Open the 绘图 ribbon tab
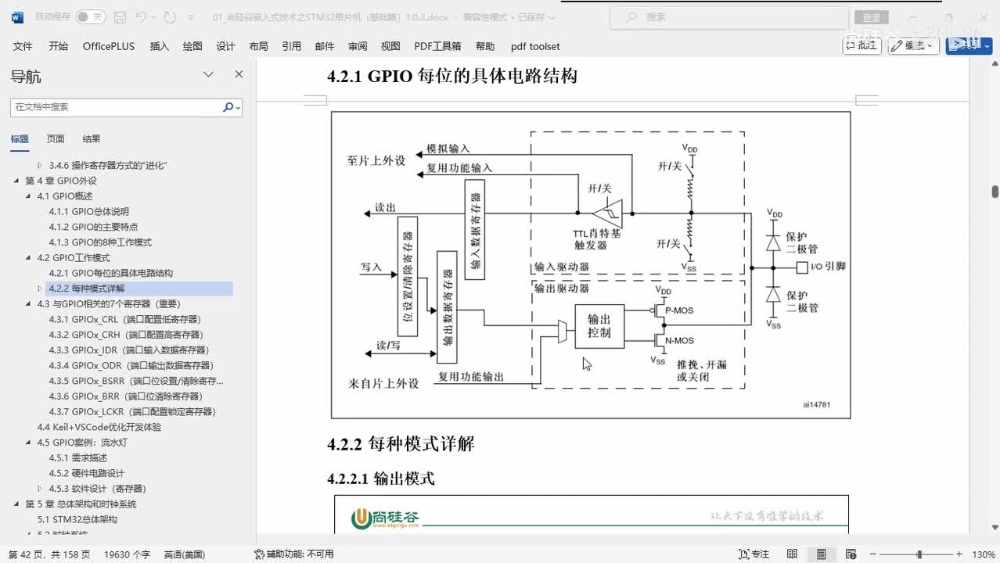The width and height of the screenshot is (1000, 563). click(x=192, y=46)
